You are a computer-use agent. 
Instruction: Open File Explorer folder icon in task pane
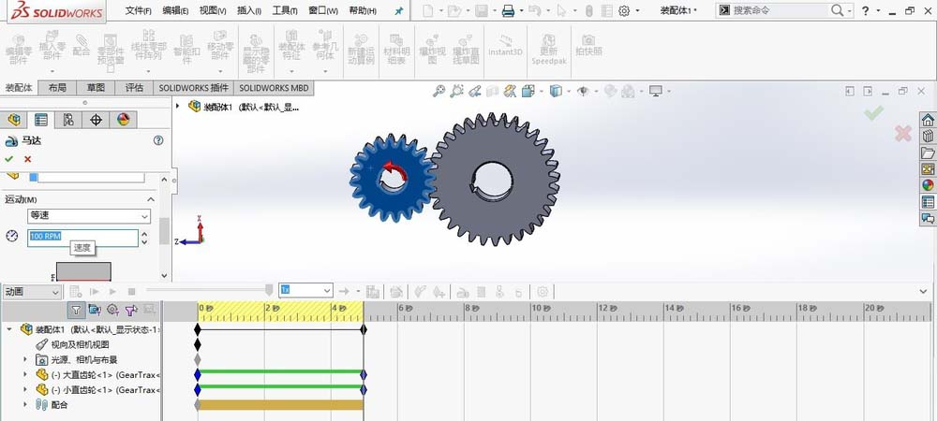928,153
